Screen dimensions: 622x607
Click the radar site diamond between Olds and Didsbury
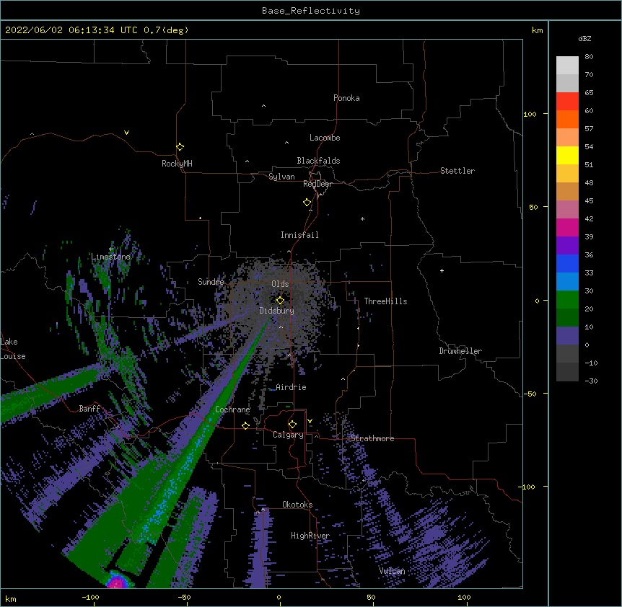280,301
